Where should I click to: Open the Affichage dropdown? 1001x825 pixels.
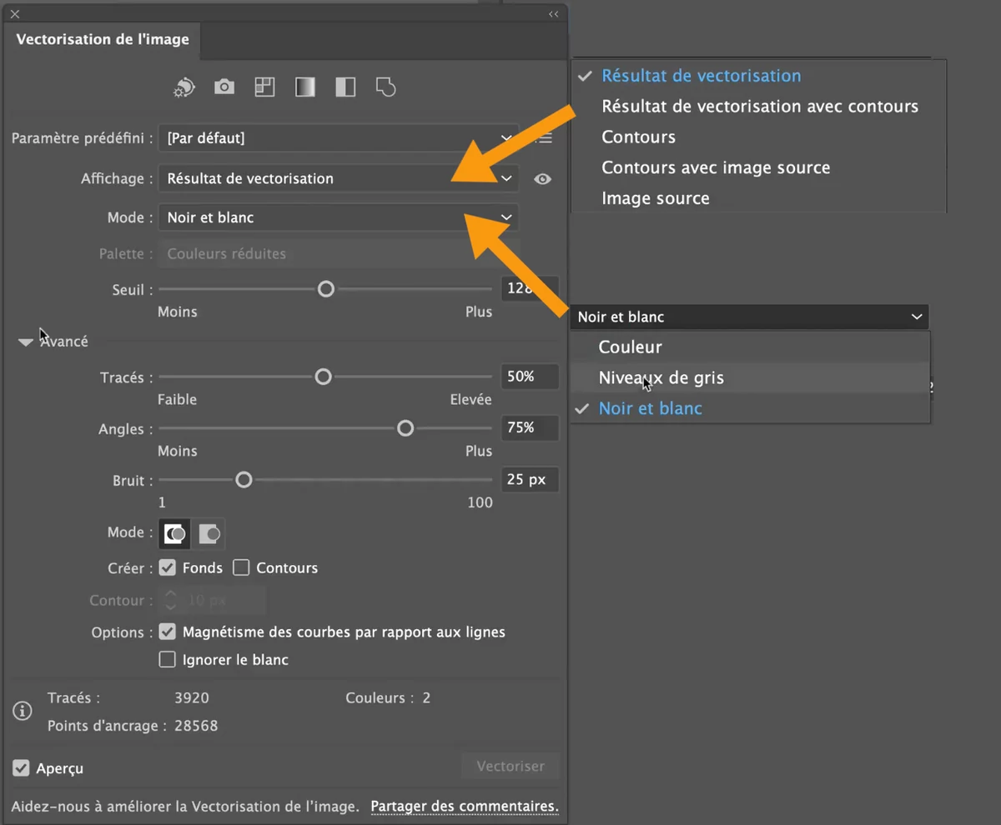pyautogui.click(x=338, y=178)
